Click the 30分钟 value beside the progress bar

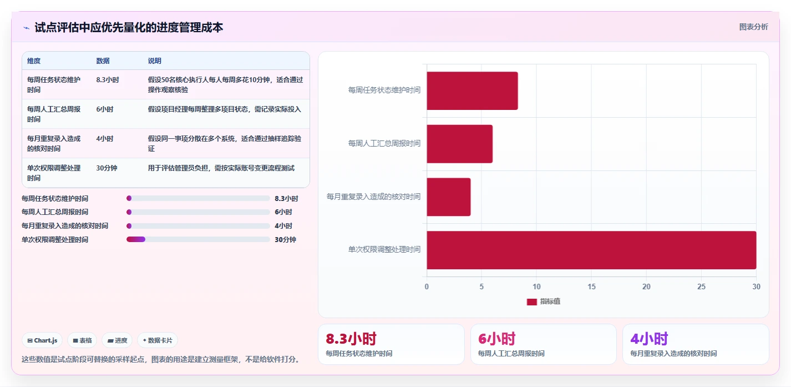point(286,240)
